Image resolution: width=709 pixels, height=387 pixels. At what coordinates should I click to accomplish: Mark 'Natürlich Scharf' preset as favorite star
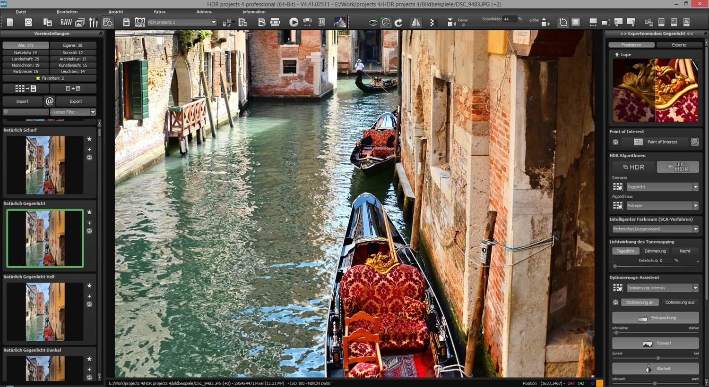tap(89, 139)
